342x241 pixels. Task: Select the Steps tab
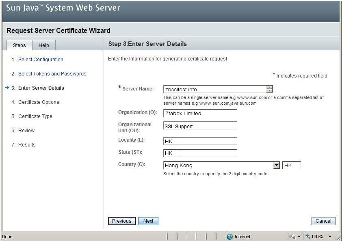pos(19,45)
